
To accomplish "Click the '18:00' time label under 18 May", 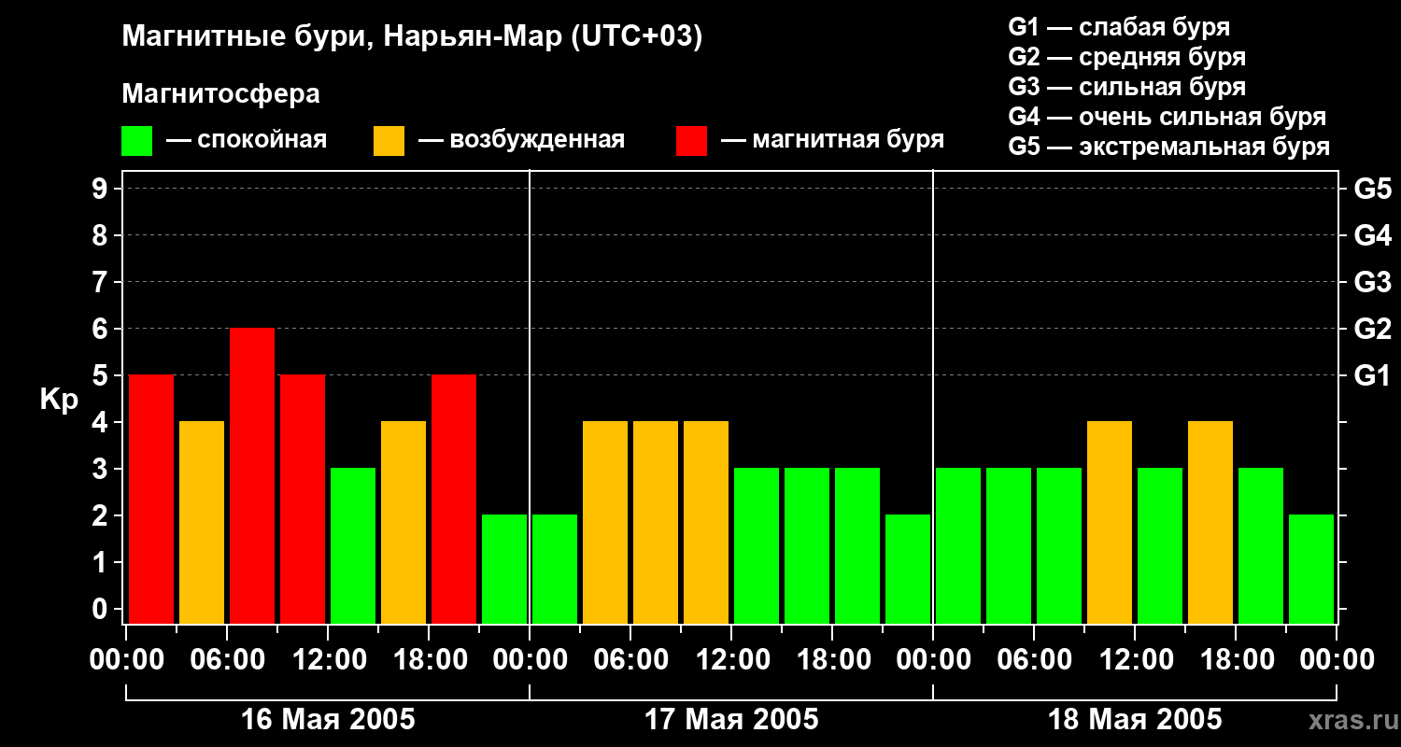I will click(1236, 659).
